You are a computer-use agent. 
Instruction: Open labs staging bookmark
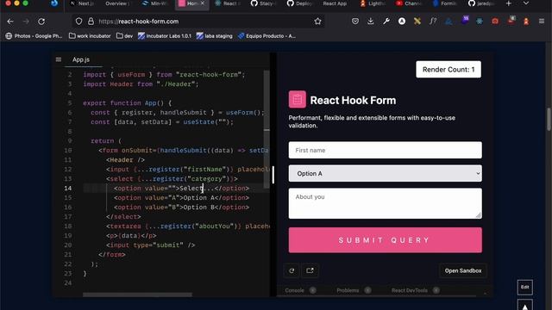[215, 36]
